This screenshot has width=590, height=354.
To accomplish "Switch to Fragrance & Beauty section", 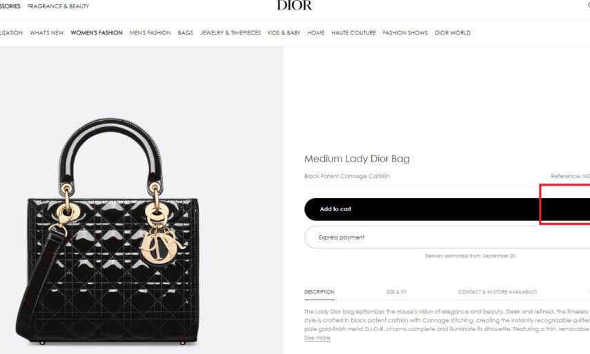I will 59,6.
